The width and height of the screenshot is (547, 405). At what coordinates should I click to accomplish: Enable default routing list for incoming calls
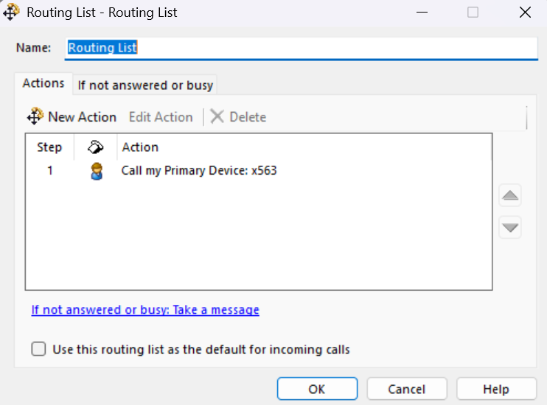(39, 349)
